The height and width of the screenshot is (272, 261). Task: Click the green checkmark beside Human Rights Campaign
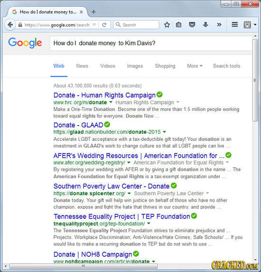(x=159, y=95)
